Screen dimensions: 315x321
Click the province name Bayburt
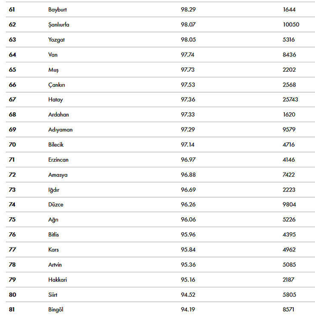tap(57, 9)
